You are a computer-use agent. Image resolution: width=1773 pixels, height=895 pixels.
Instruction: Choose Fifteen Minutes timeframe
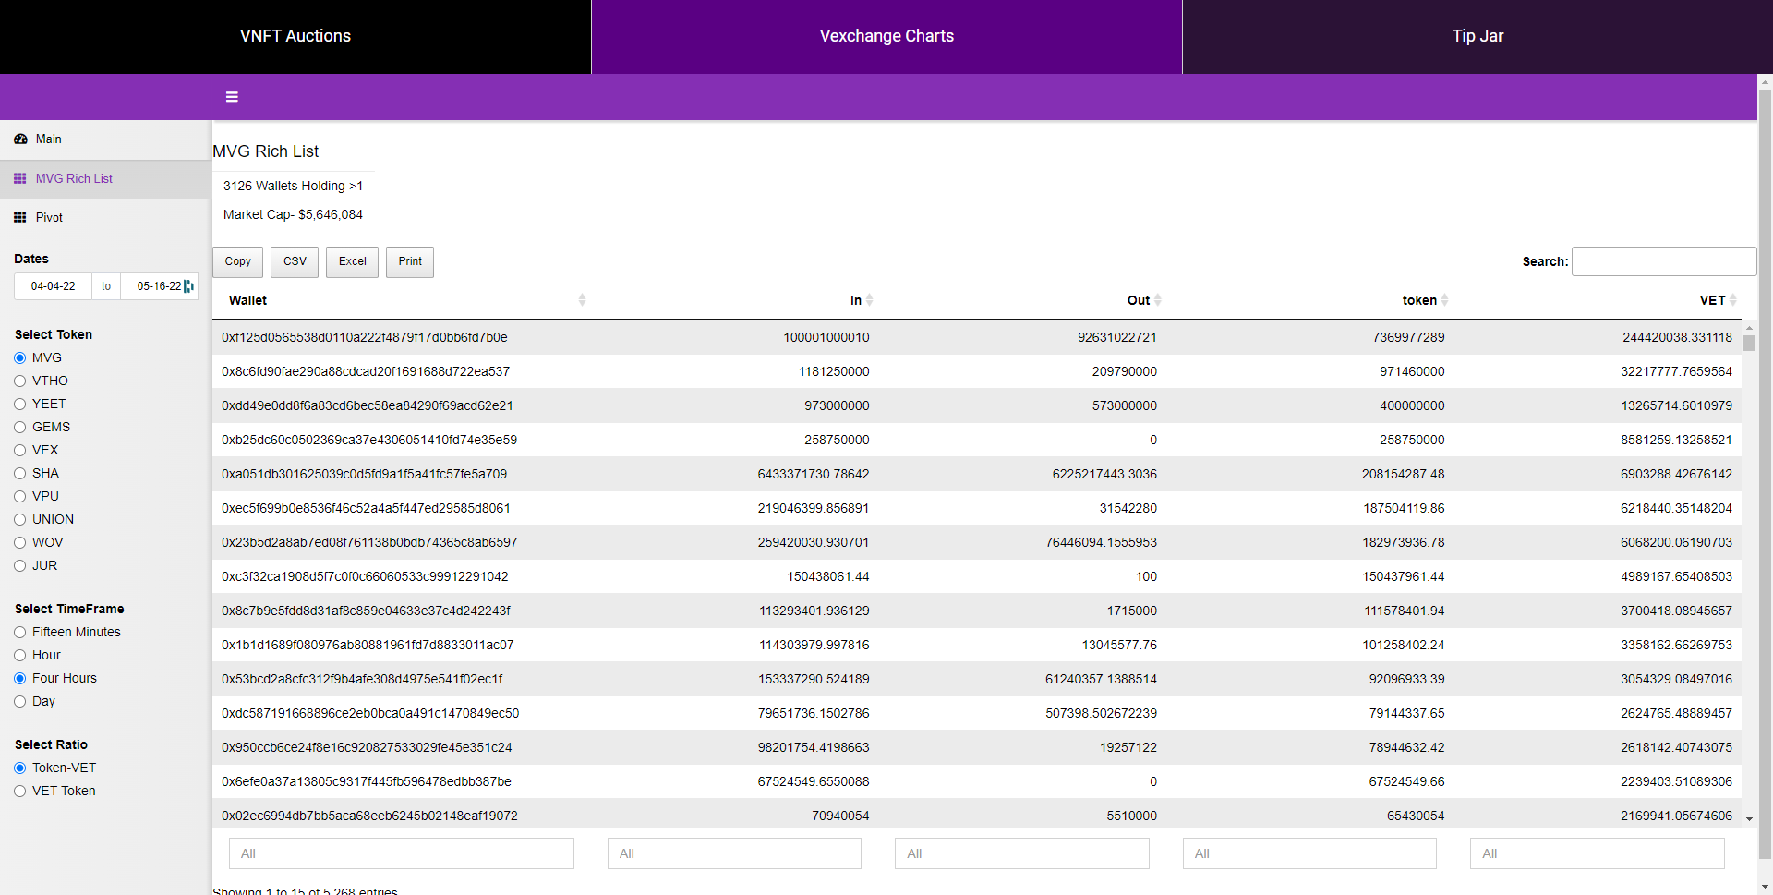pos(19,633)
